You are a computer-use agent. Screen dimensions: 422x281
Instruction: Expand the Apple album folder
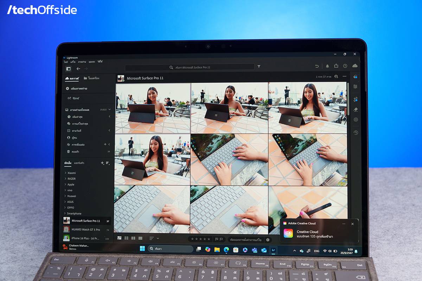tap(65, 184)
